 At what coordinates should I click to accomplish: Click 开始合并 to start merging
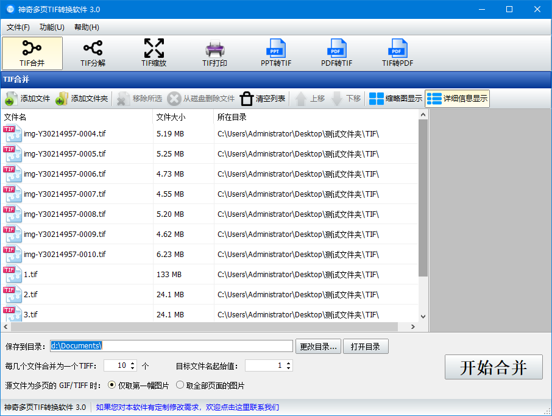[494, 367]
